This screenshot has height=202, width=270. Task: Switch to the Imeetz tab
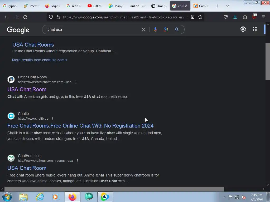pos(32,6)
